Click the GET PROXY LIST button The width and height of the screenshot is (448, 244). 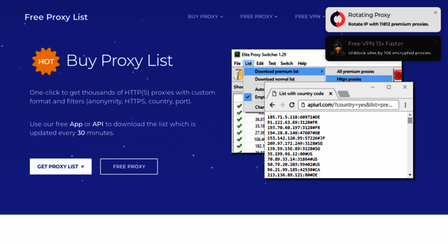61,167
